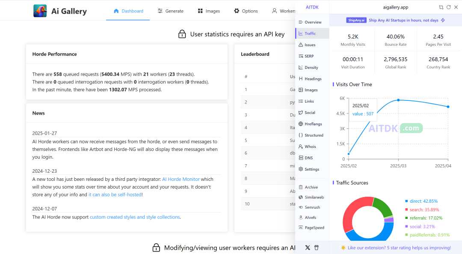The image size is (462, 254).
Task: Toggle search traffic legend swatch
Action: 407,210
